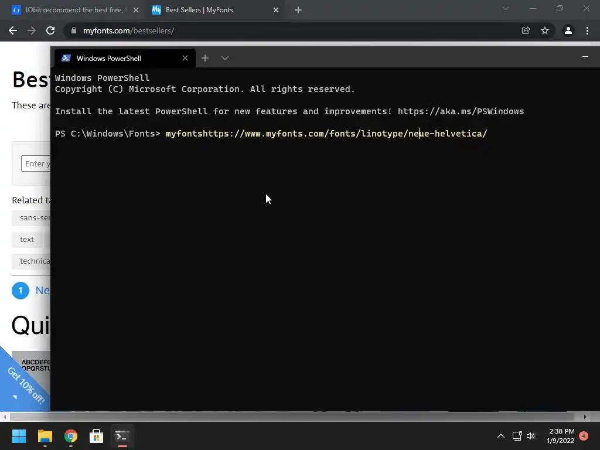Open the volume tray icon

coord(531,436)
